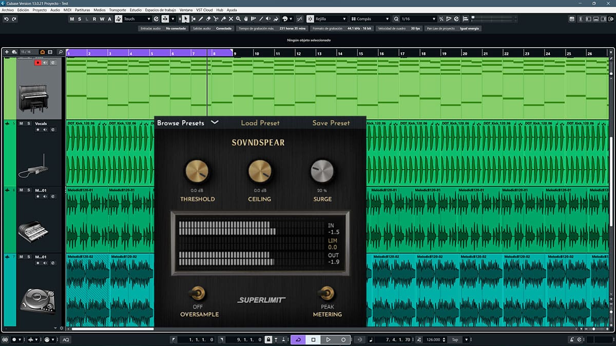
Task: Select the Mute X tool
Action: [x=231, y=19]
